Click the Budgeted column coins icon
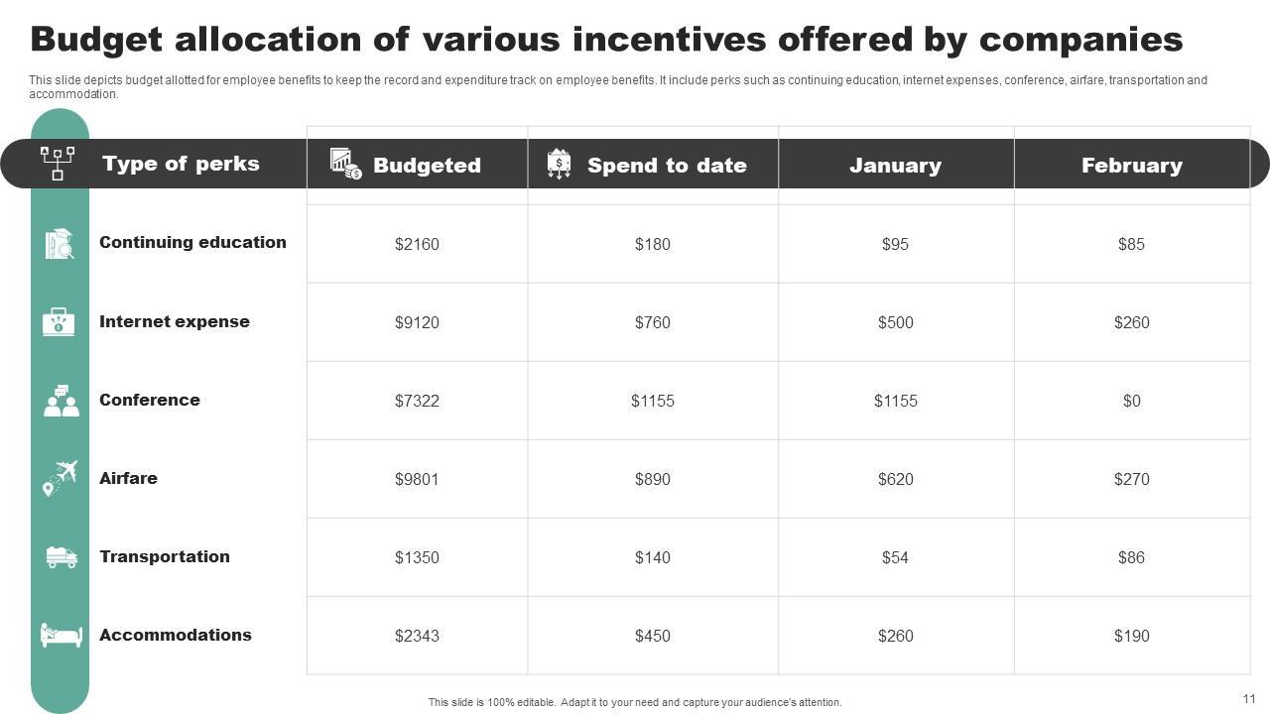Screen dimensions: 1270x714 (x=345, y=164)
